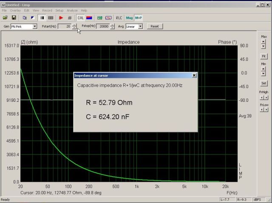Open file with the folder toolbar icon
The image size is (272, 203).
tap(5, 18)
